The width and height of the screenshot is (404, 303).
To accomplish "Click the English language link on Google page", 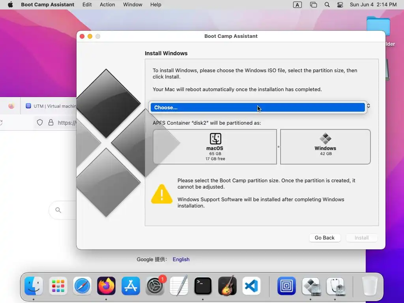I will 181,260.
